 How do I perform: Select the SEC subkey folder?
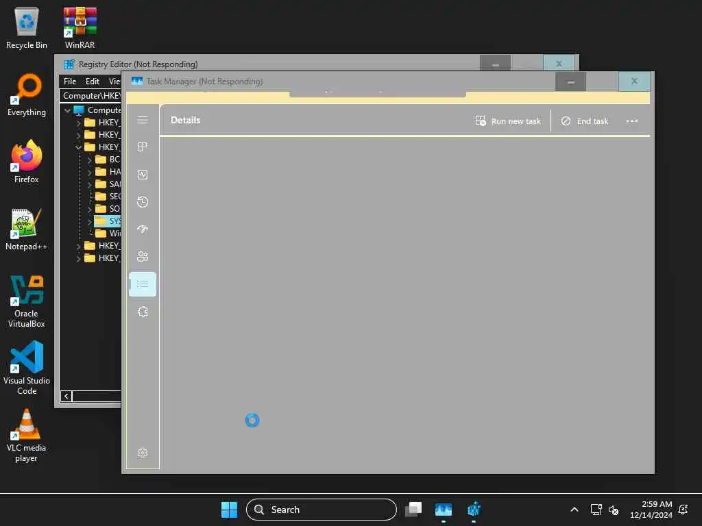[x=108, y=197]
